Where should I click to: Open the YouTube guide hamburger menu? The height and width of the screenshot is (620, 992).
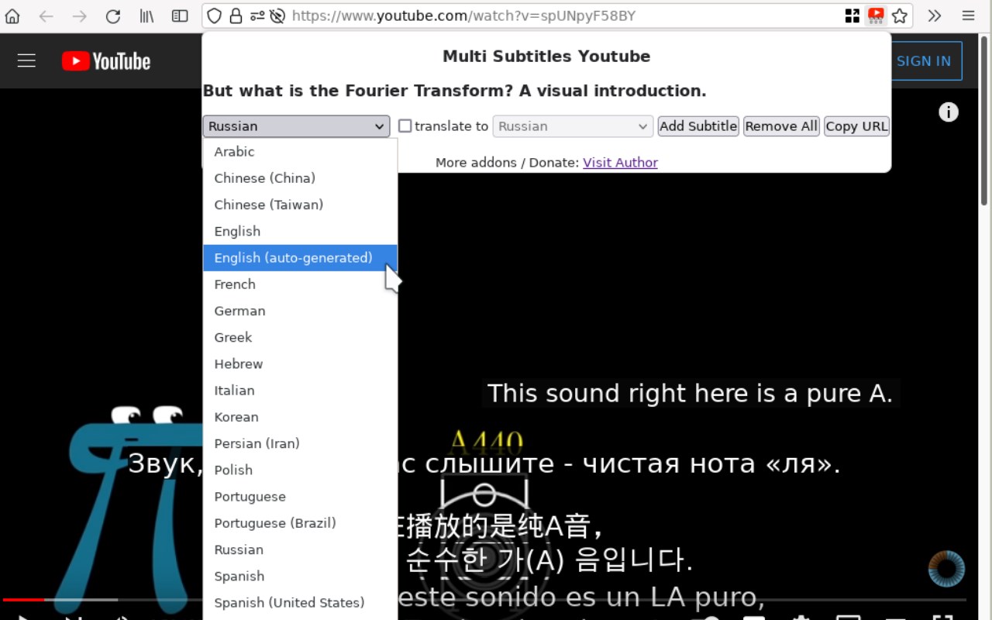pos(26,60)
